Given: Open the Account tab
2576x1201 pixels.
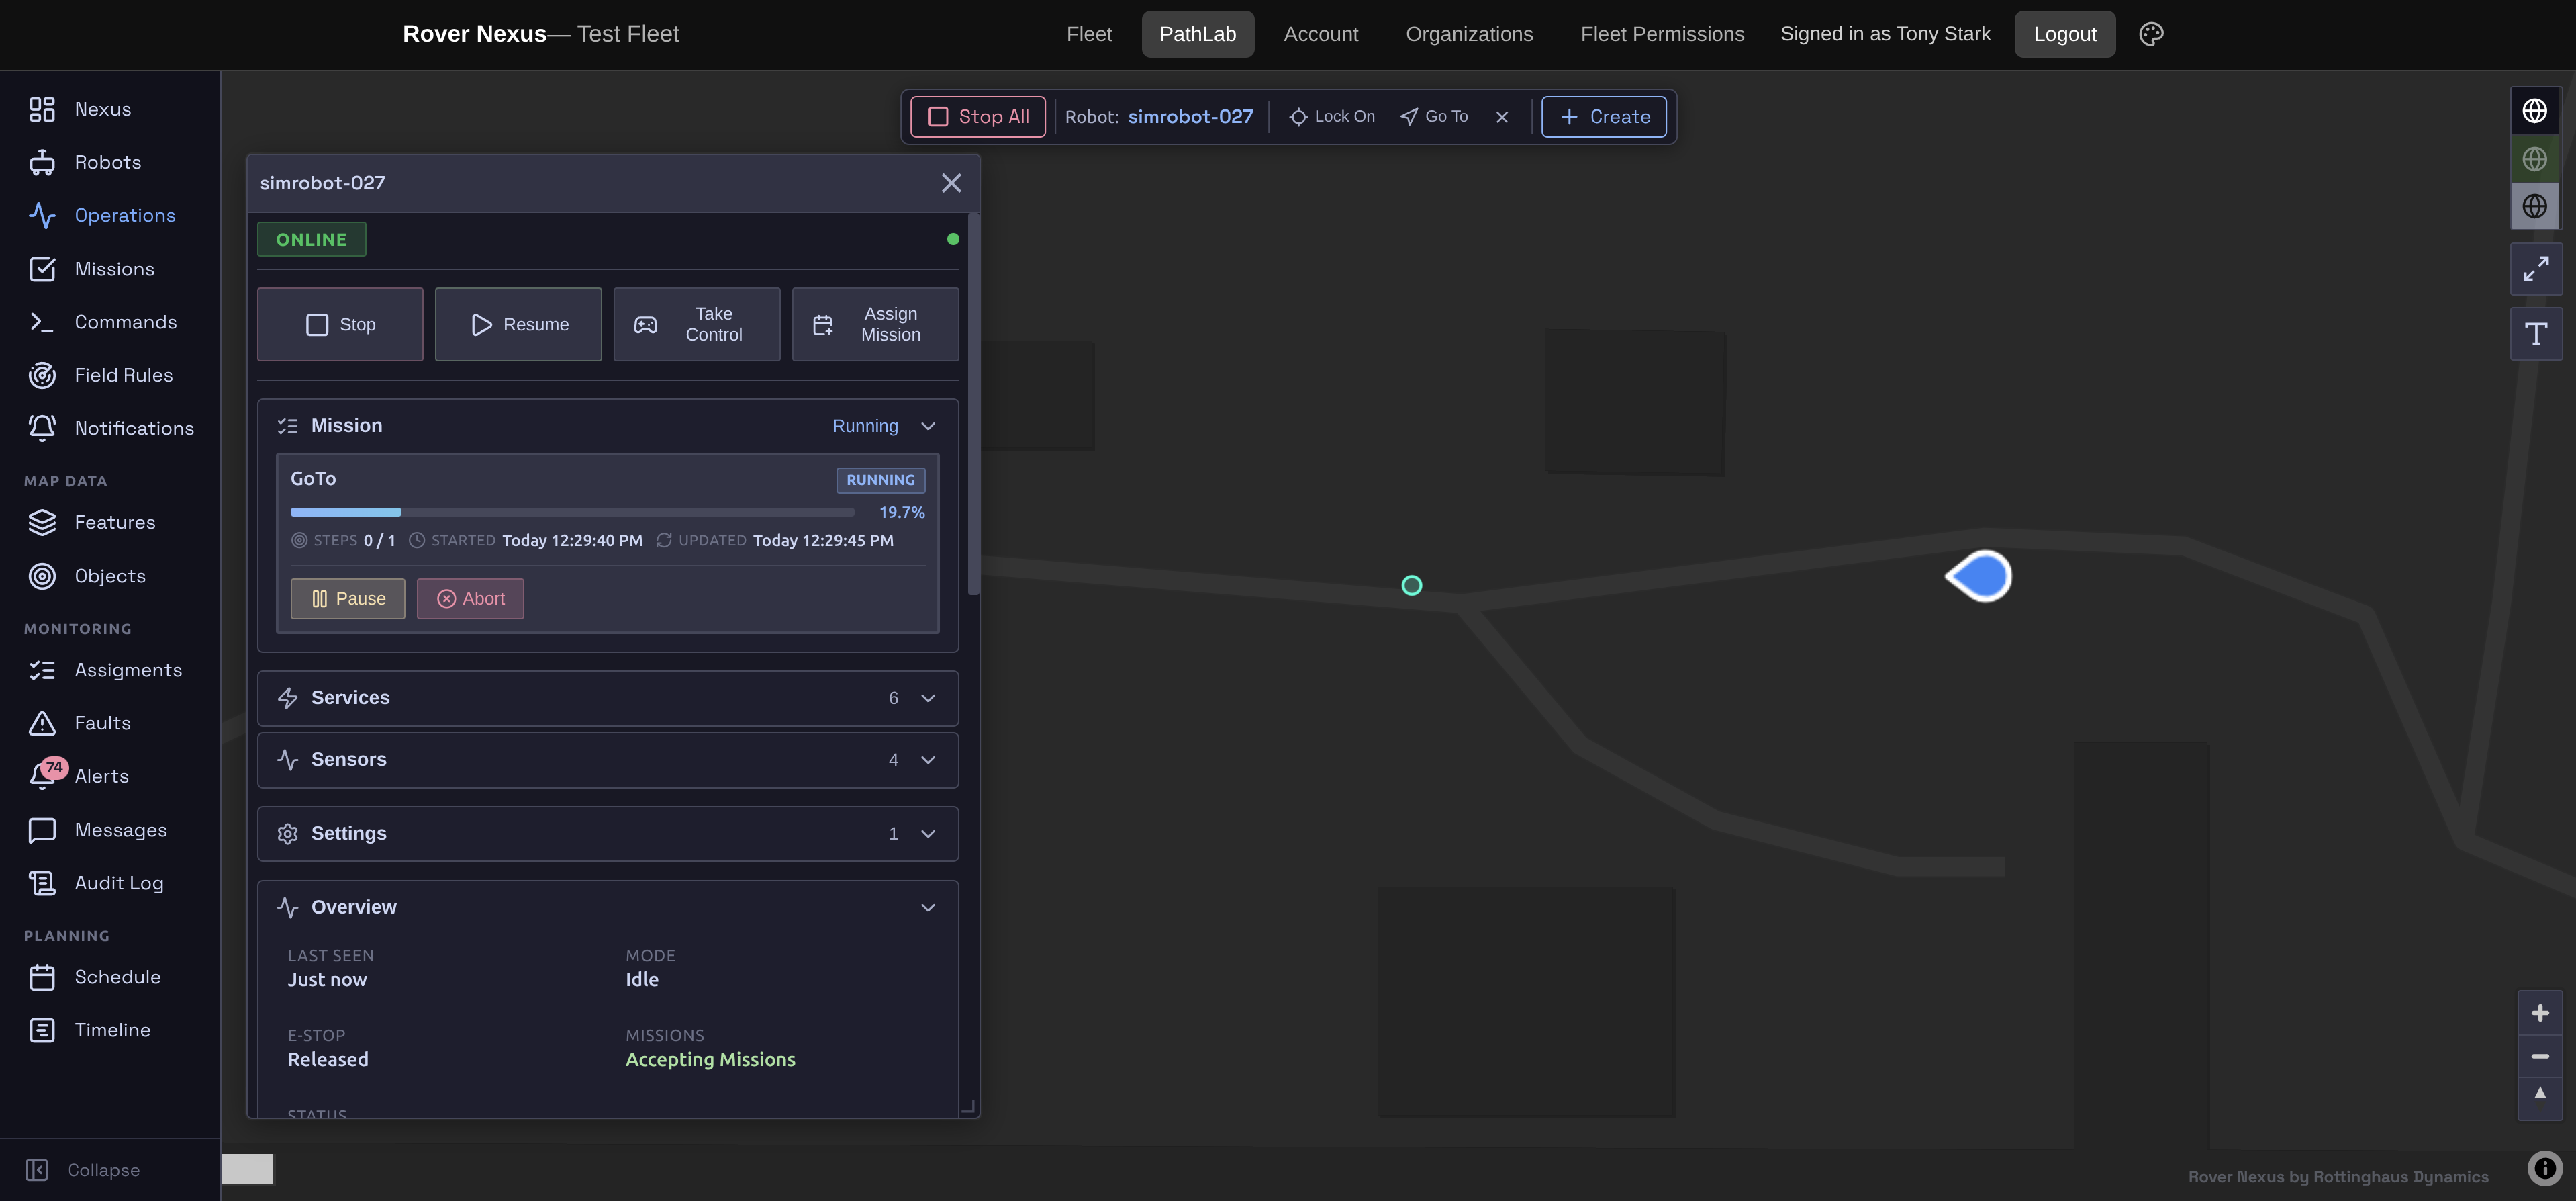Looking at the screenshot, I should (1321, 34).
